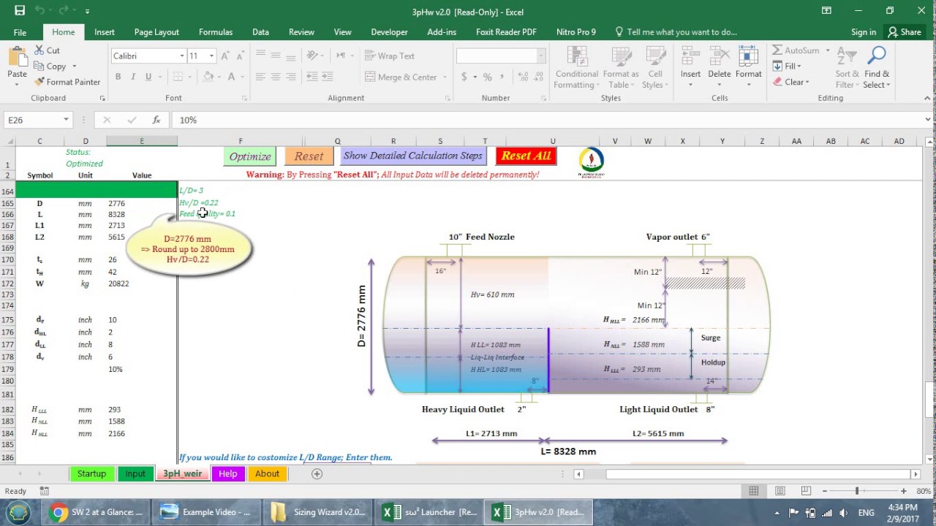Open the font size dropdown
The width and height of the screenshot is (936, 526).
point(212,56)
